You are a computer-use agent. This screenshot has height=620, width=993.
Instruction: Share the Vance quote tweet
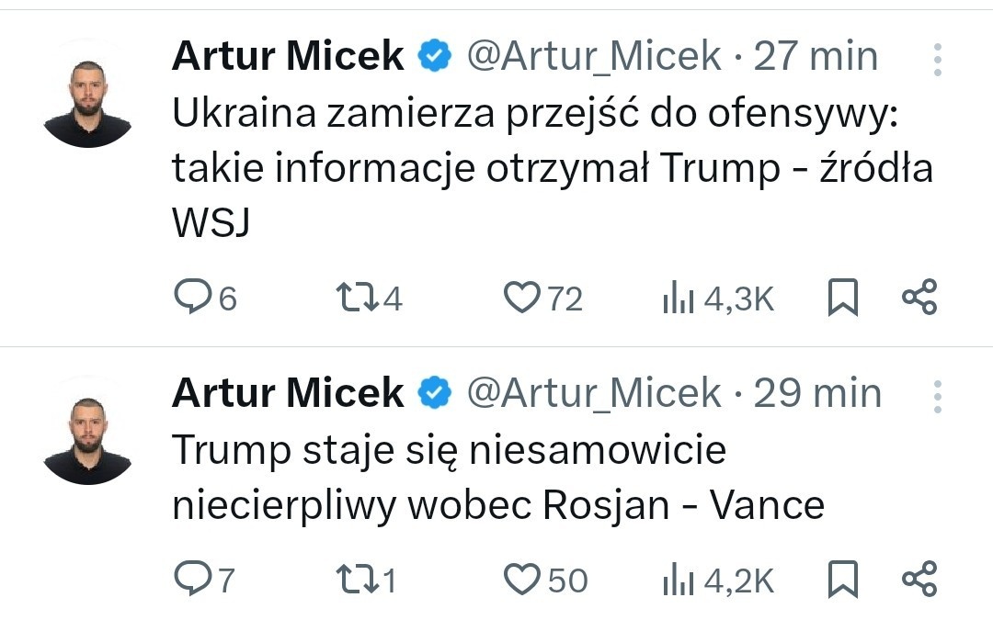919,579
